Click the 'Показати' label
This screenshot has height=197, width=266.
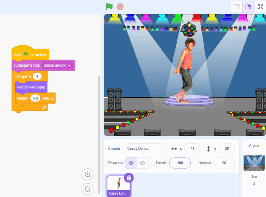(115, 163)
